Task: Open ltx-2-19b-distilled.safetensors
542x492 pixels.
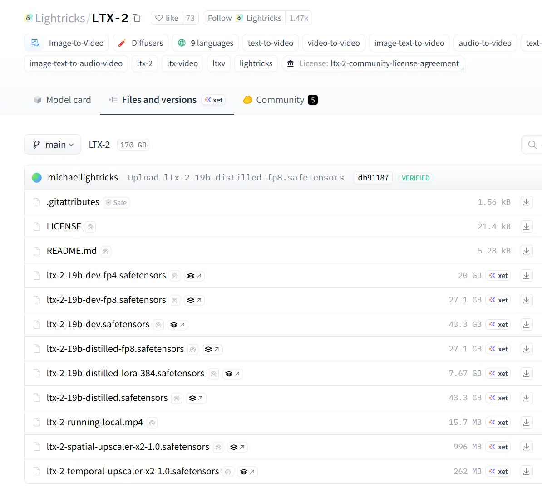Action: pos(107,398)
